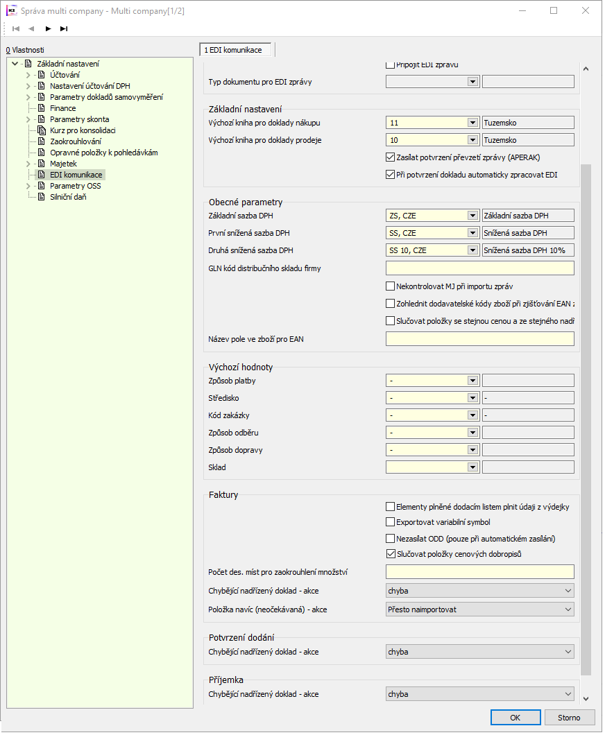Click scrollbar up arrow in EDI panel

pyautogui.click(x=586, y=69)
